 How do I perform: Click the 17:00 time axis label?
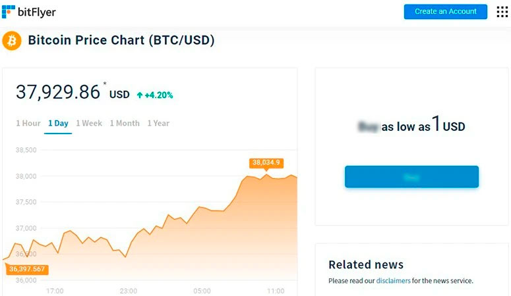tap(55, 291)
